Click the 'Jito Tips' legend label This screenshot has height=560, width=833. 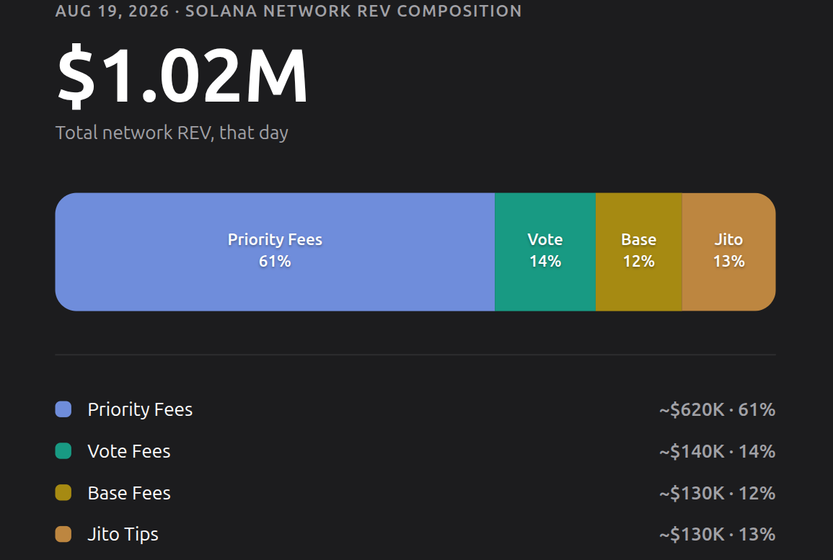123,535
